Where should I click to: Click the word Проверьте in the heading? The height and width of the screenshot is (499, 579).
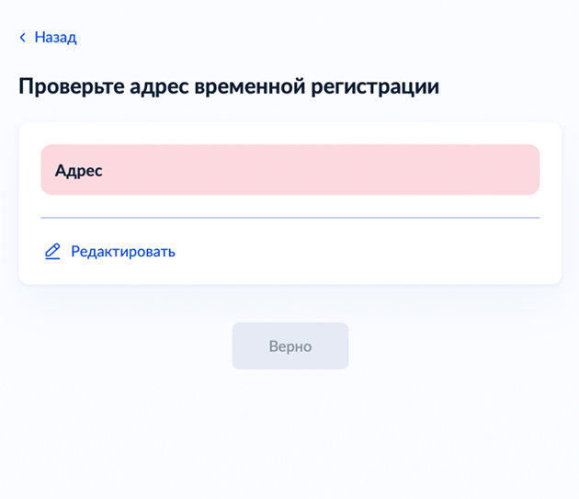tap(72, 87)
